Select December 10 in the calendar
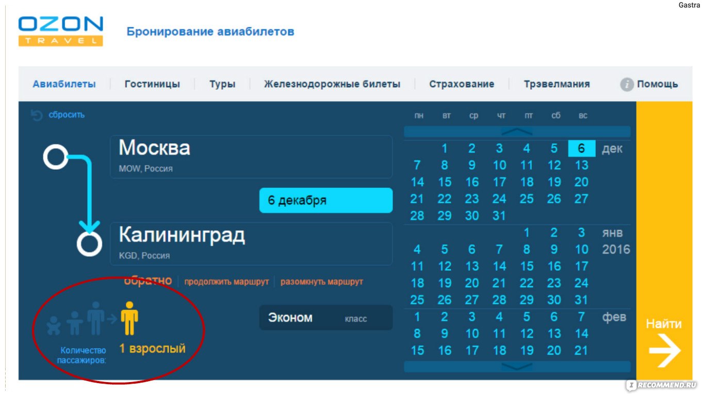This screenshot has height=396, width=702. [499, 166]
